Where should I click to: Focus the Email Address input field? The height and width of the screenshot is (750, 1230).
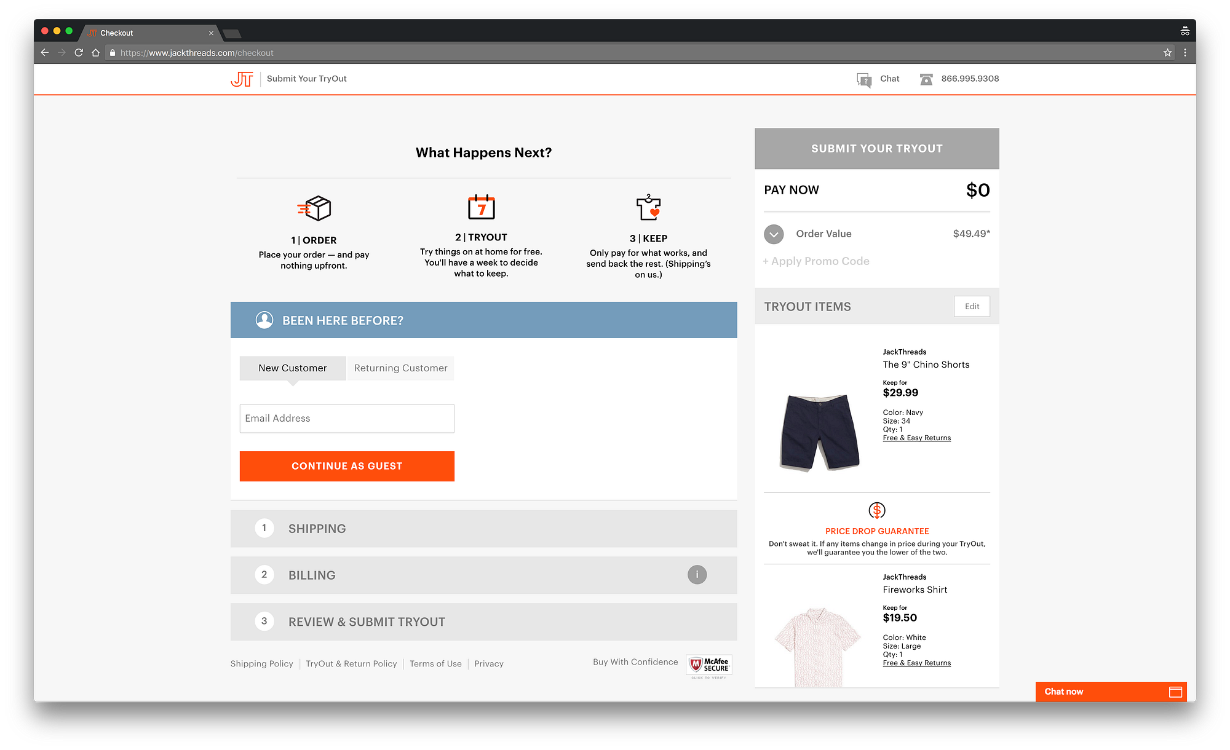(x=347, y=419)
